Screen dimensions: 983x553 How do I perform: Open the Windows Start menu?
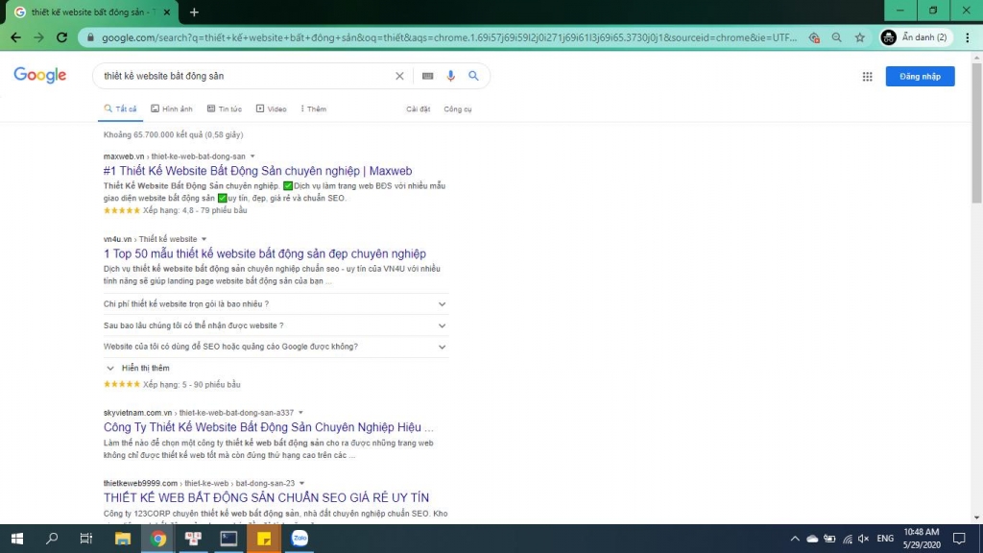point(17,539)
